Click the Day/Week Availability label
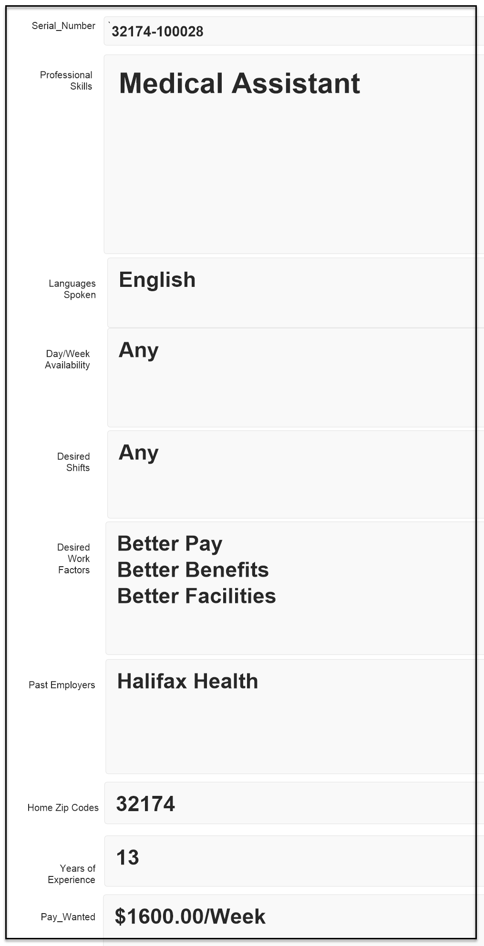 click(67, 359)
